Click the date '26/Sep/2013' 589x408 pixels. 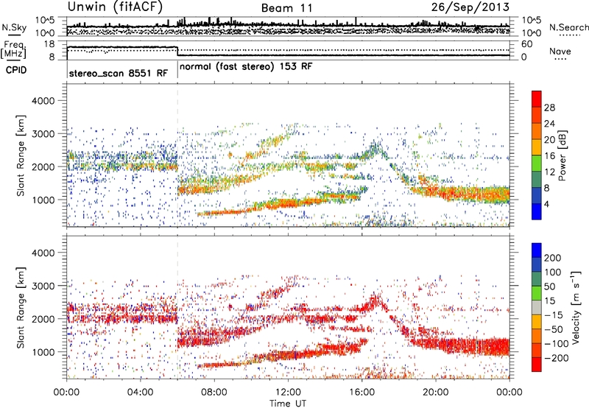tap(470, 7)
